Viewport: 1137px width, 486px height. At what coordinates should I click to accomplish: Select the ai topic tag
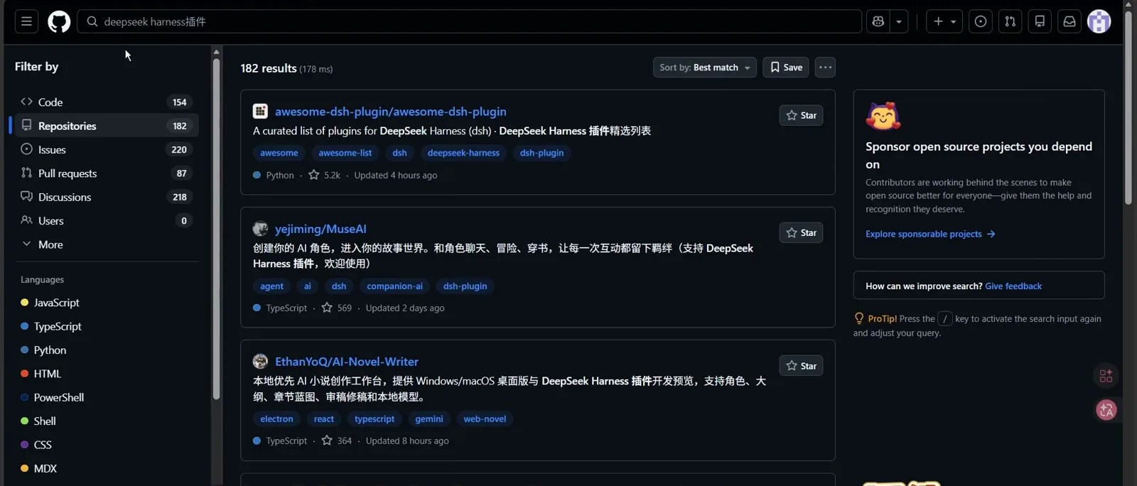click(x=308, y=286)
